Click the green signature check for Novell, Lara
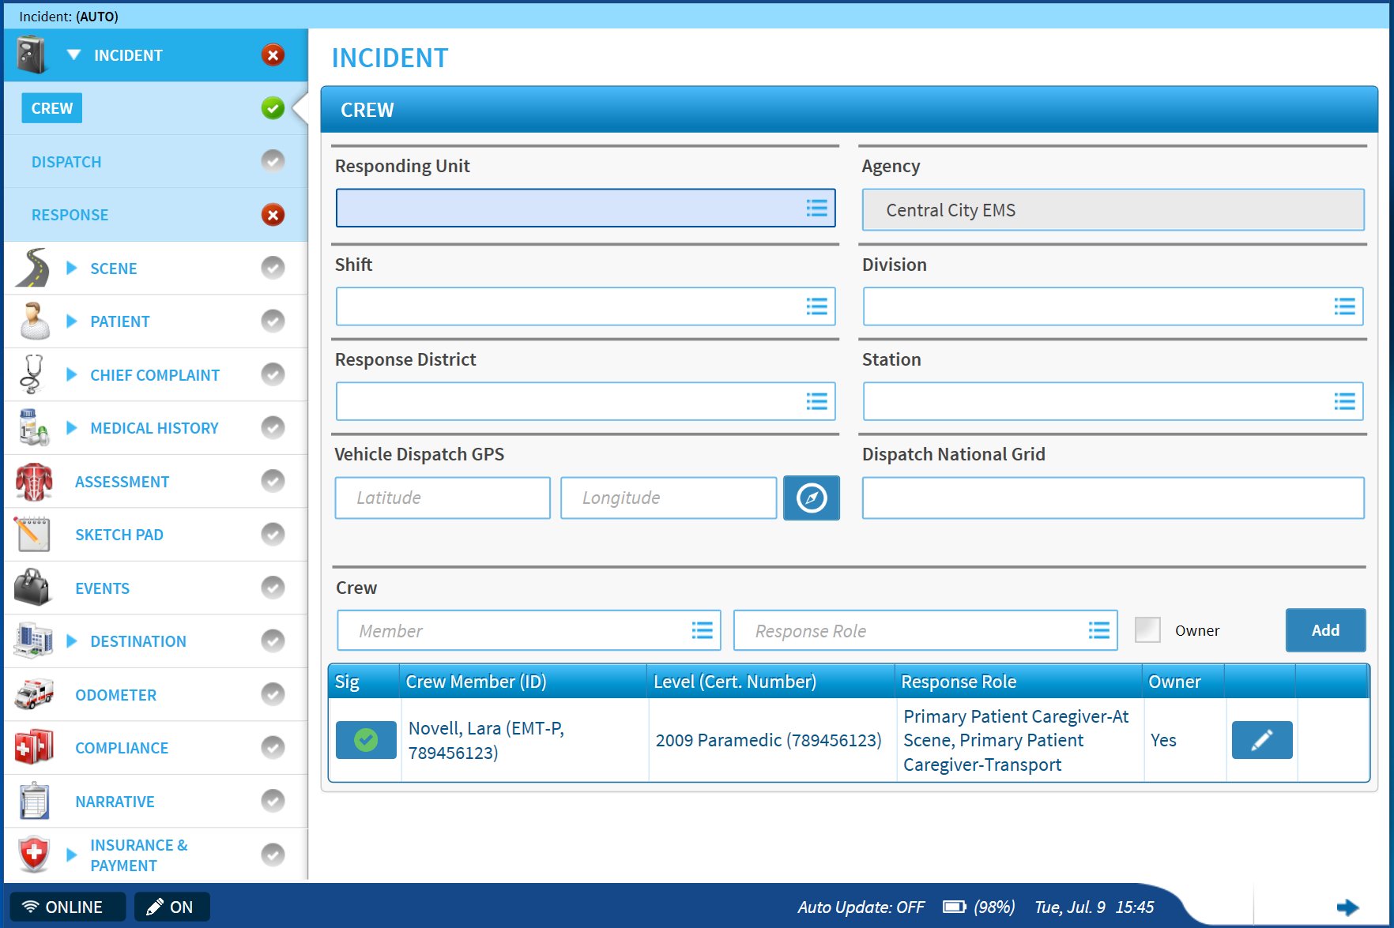The height and width of the screenshot is (928, 1394). pyautogui.click(x=366, y=740)
